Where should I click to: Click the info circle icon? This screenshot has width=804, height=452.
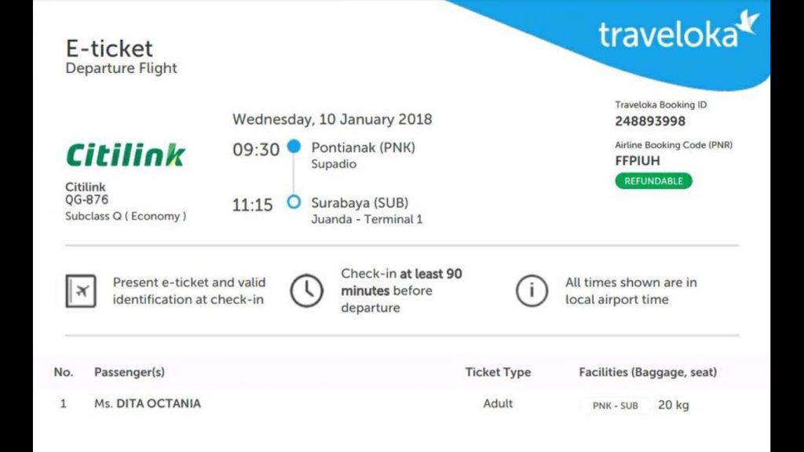(x=532, y=291)
